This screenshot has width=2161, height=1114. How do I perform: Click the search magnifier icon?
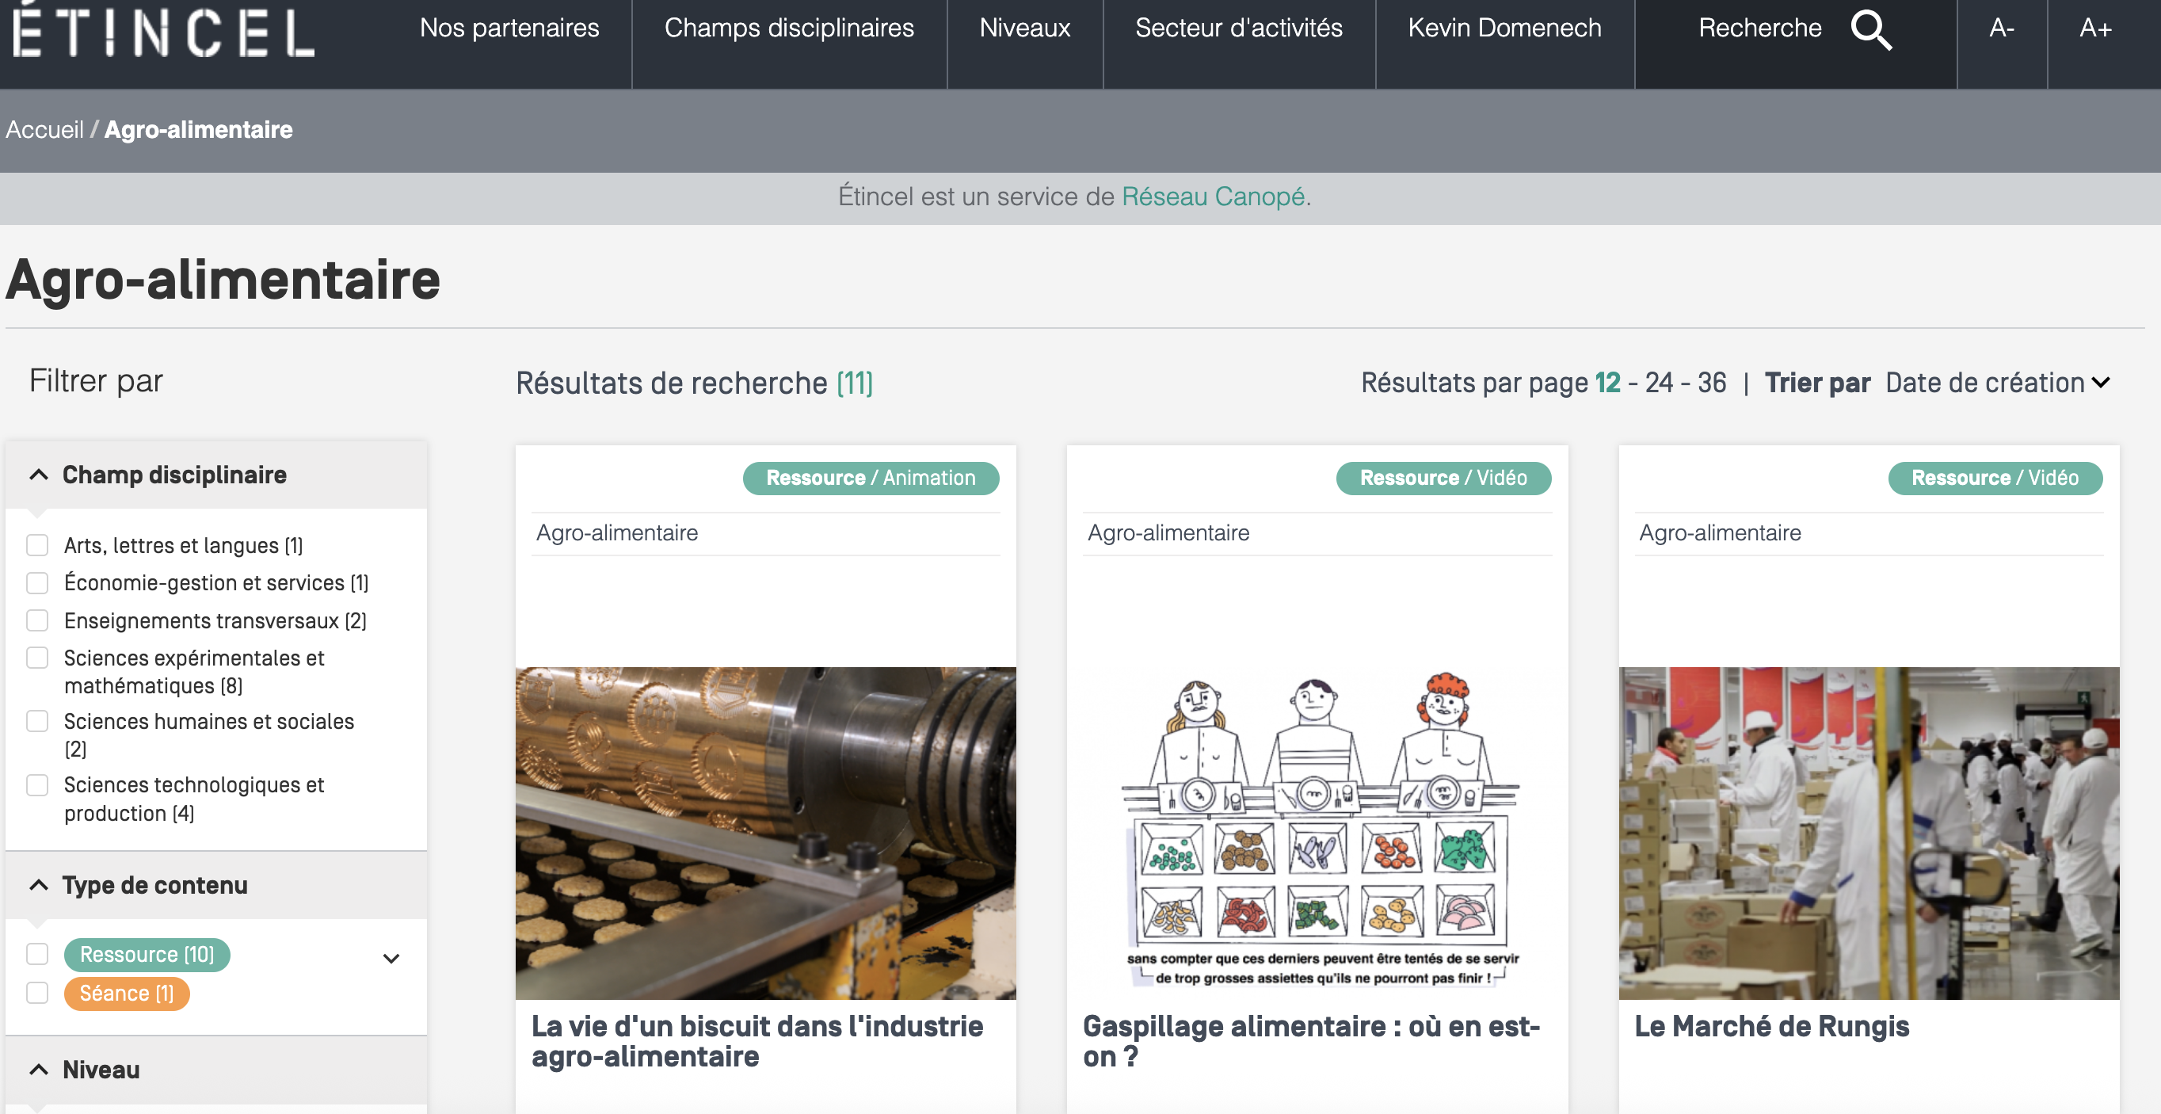(x=1871, y=30)
